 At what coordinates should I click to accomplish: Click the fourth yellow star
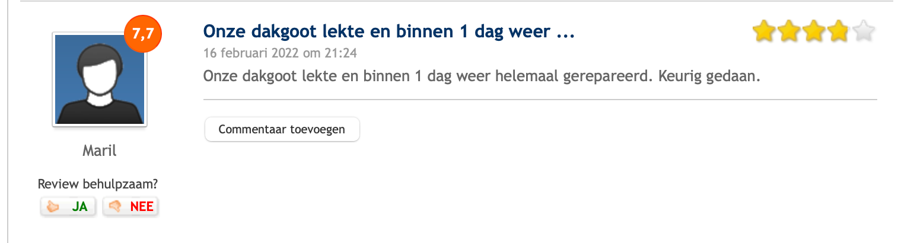click(838, 31)
